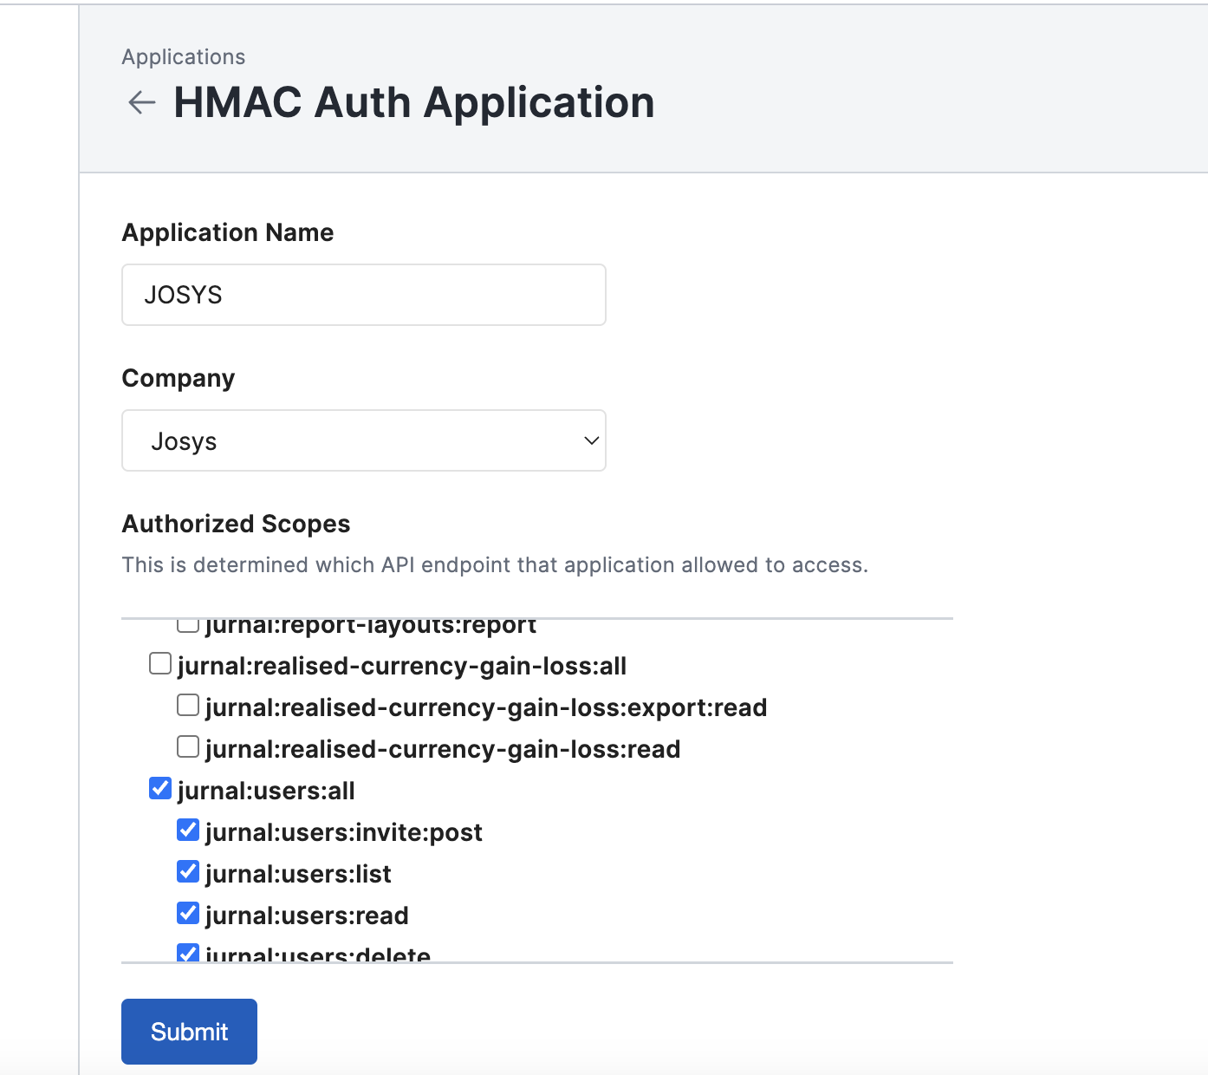Uncheck the jurnal:users:all checkbox
This screenshot has height=1075, width=1208.
pos(160,789)
